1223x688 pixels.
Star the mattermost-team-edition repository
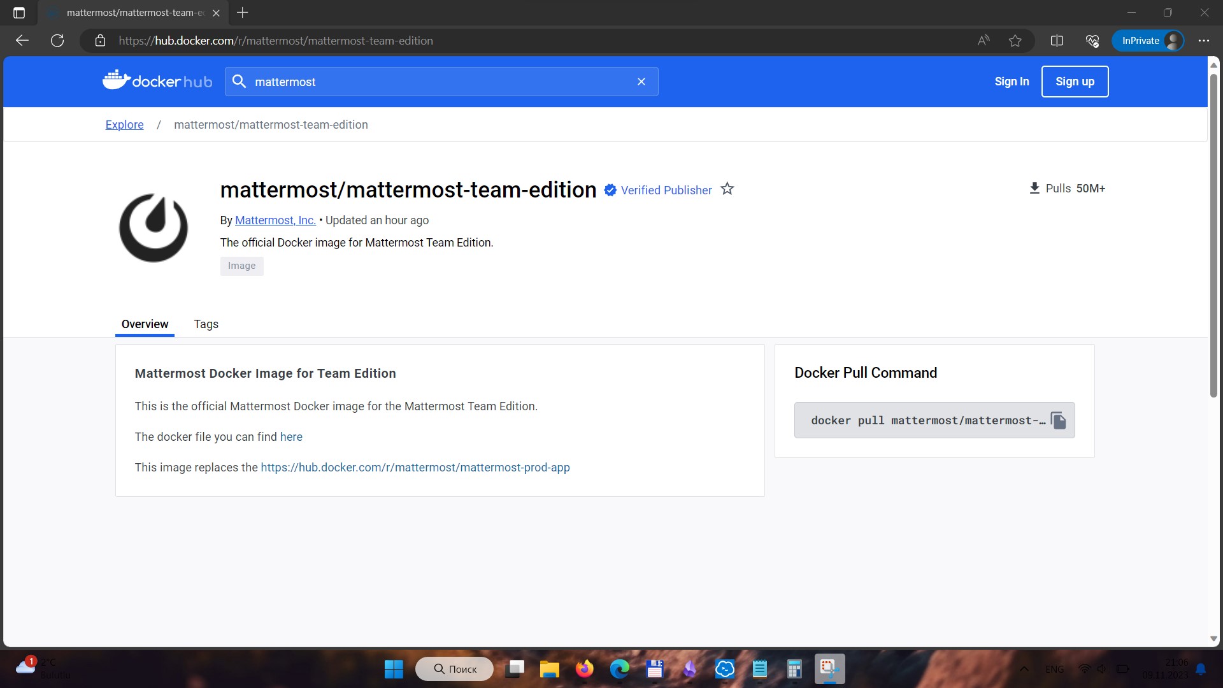coord(727,189)
